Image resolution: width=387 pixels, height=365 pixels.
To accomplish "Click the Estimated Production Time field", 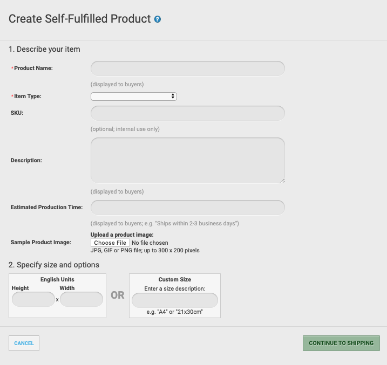I will coord(188,208).
